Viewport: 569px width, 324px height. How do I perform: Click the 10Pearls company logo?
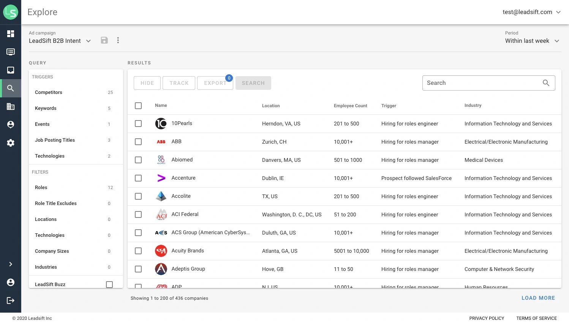[161, 124]
